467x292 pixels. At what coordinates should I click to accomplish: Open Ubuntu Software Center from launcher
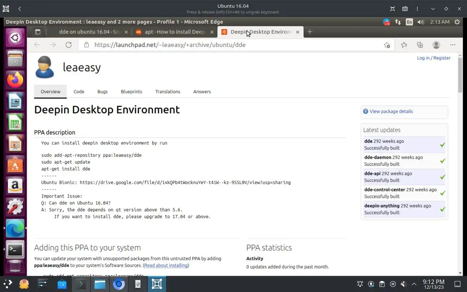click(x=15, y=165)
